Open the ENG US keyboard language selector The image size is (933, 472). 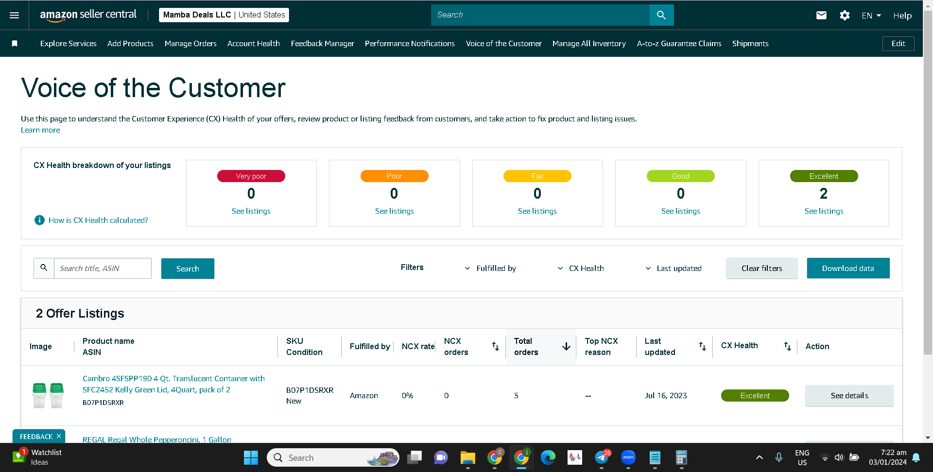[x=802, y=457]
